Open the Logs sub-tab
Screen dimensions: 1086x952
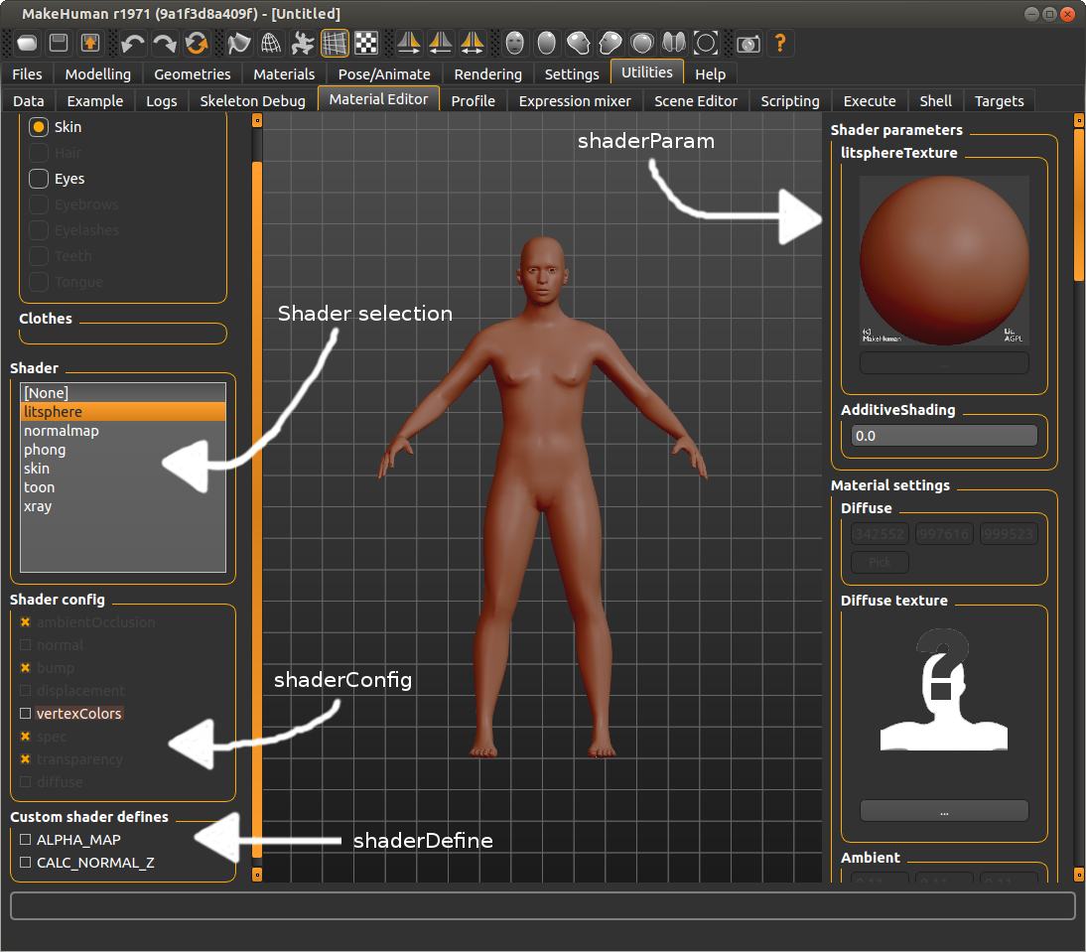click(162, 101)
